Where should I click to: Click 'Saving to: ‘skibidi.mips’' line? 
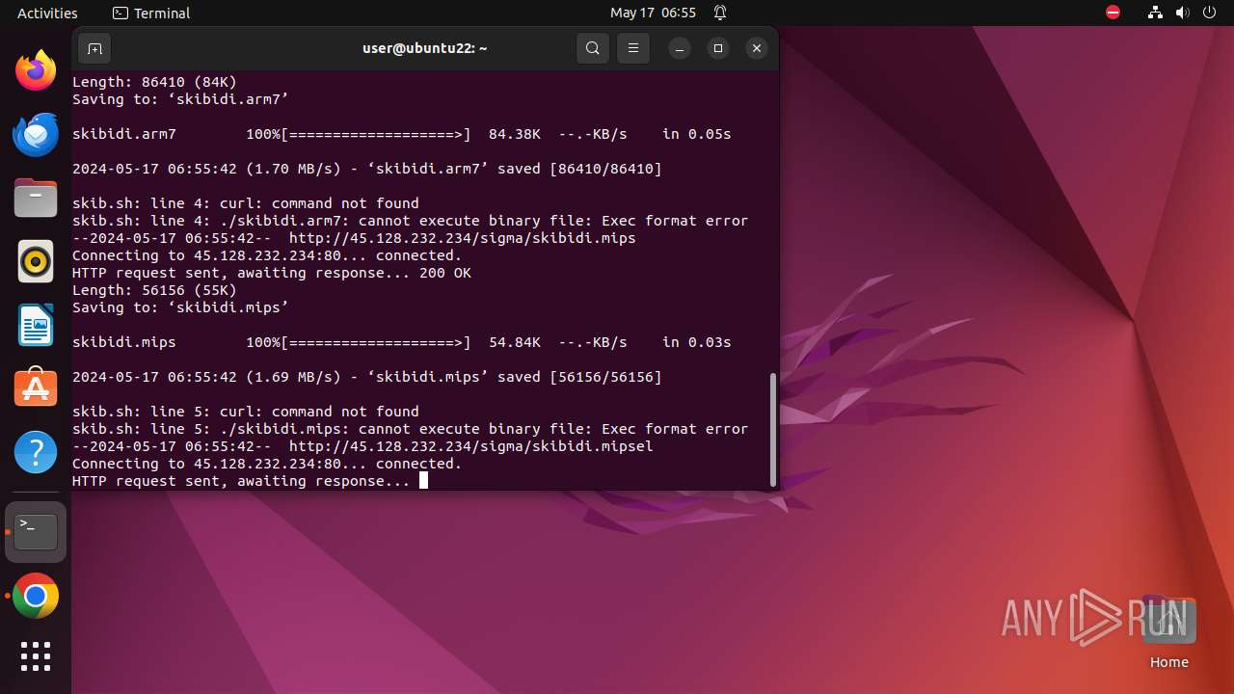click(180, 307)
